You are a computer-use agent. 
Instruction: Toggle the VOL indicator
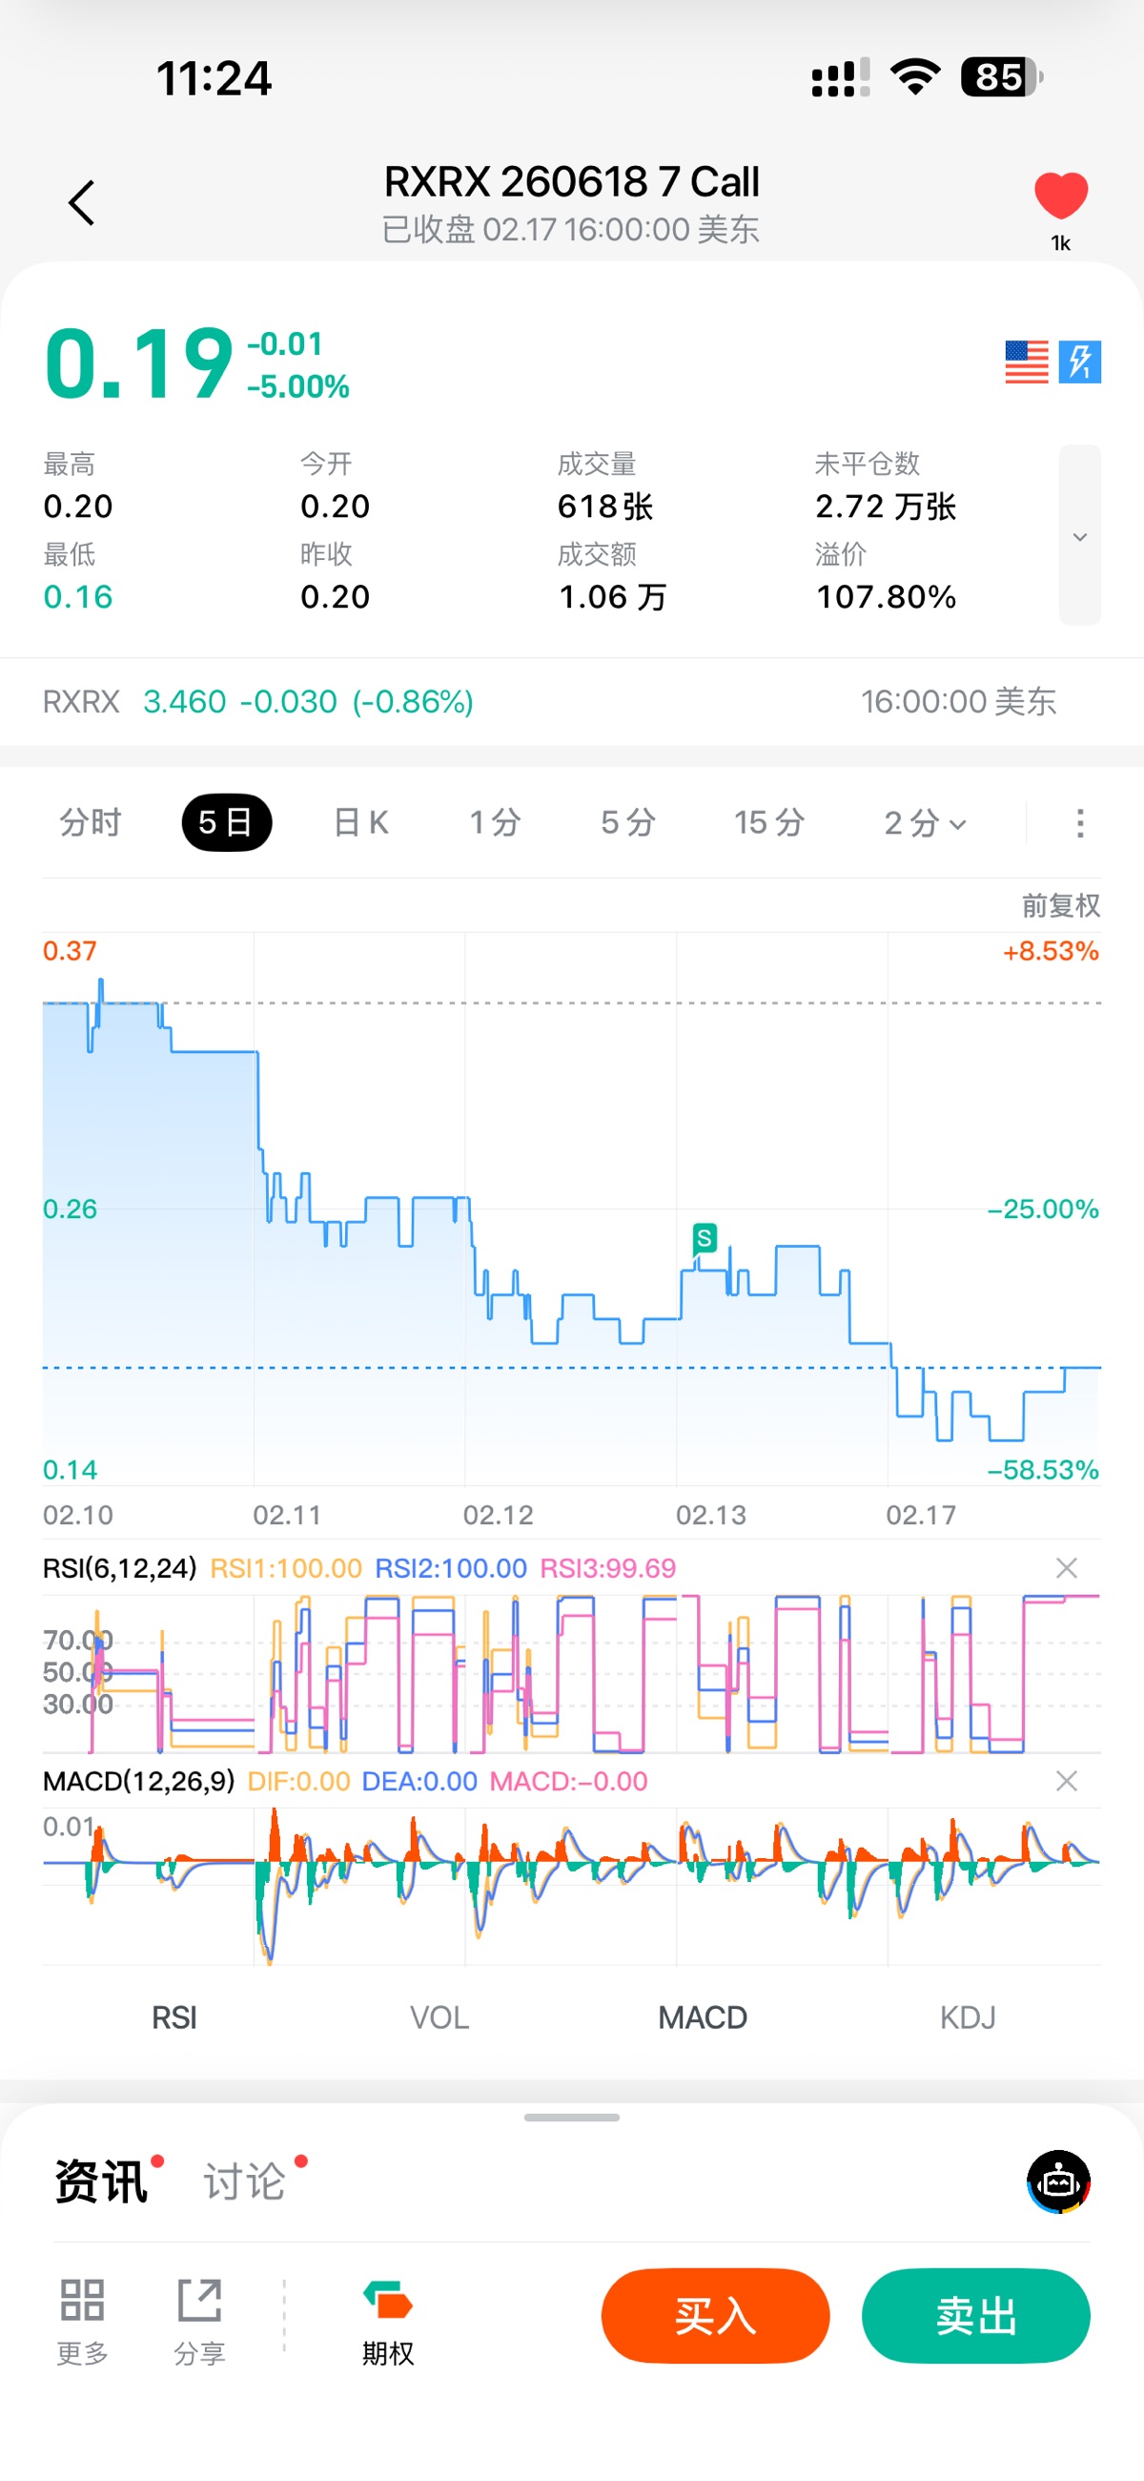(439, 2016)
